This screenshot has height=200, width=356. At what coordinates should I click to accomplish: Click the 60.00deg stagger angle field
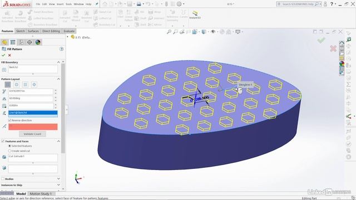pos(31,98)
